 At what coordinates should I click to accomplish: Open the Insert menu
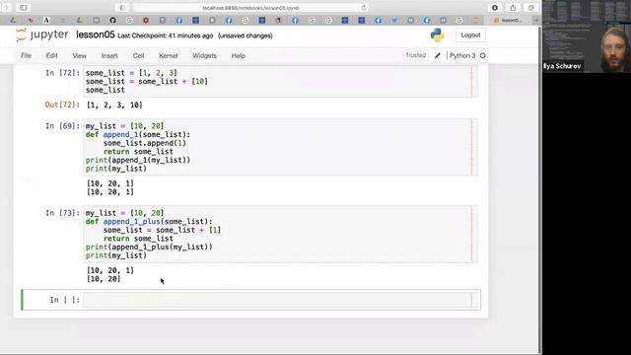tap(109, 55)
